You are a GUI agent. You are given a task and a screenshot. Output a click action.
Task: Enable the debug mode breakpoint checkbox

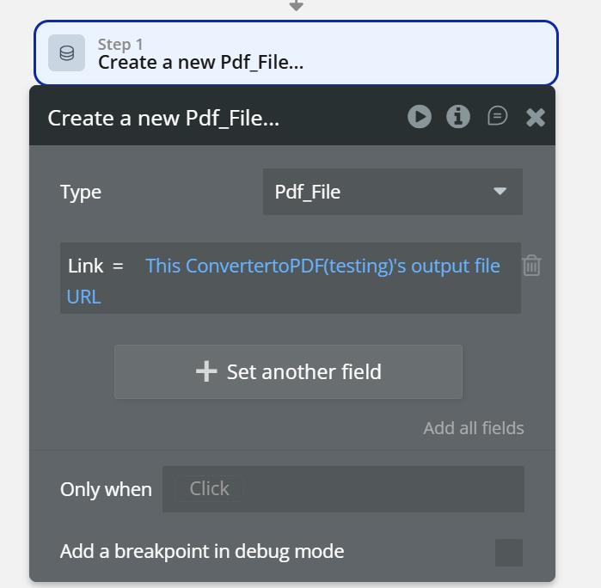tap(508, 552)
